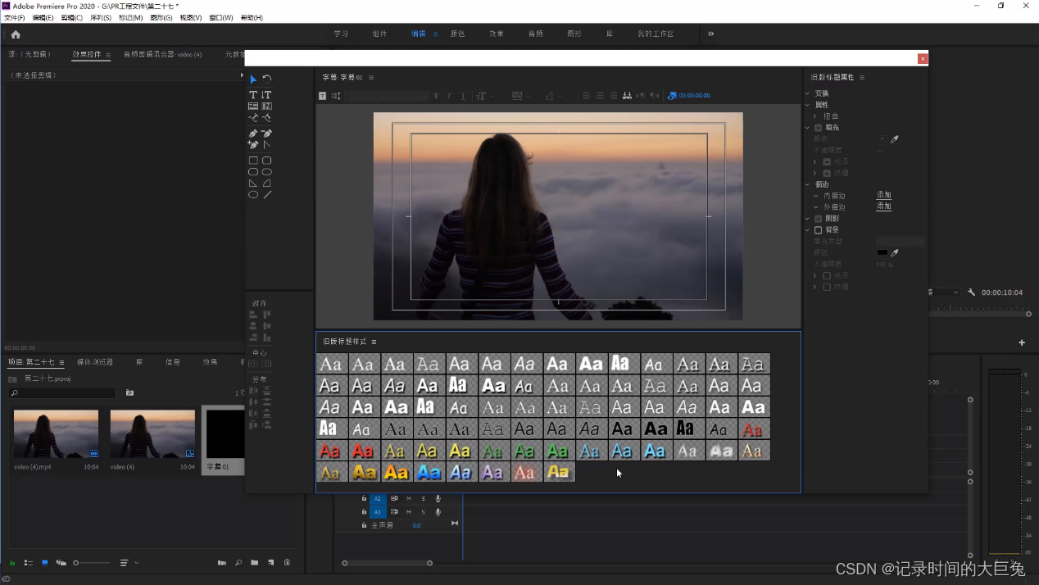
Task: Click the Vertical Type tool
Action: (x=267, y=95)
